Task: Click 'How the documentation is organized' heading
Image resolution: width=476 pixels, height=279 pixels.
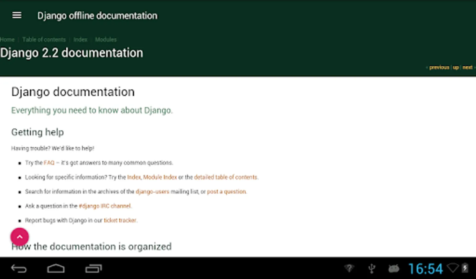Action: pos(91,246)
